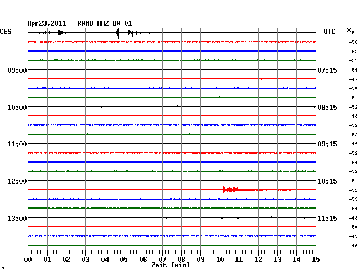Viewport: 360px width, 274px height.
Task: Click the 12 minute tick label
Action: 258,260
